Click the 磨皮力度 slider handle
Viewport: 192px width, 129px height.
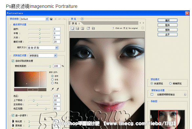click(x=40, y=42)
